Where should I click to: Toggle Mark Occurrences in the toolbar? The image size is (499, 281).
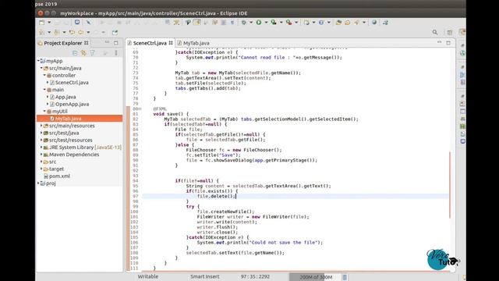(197, 23)
